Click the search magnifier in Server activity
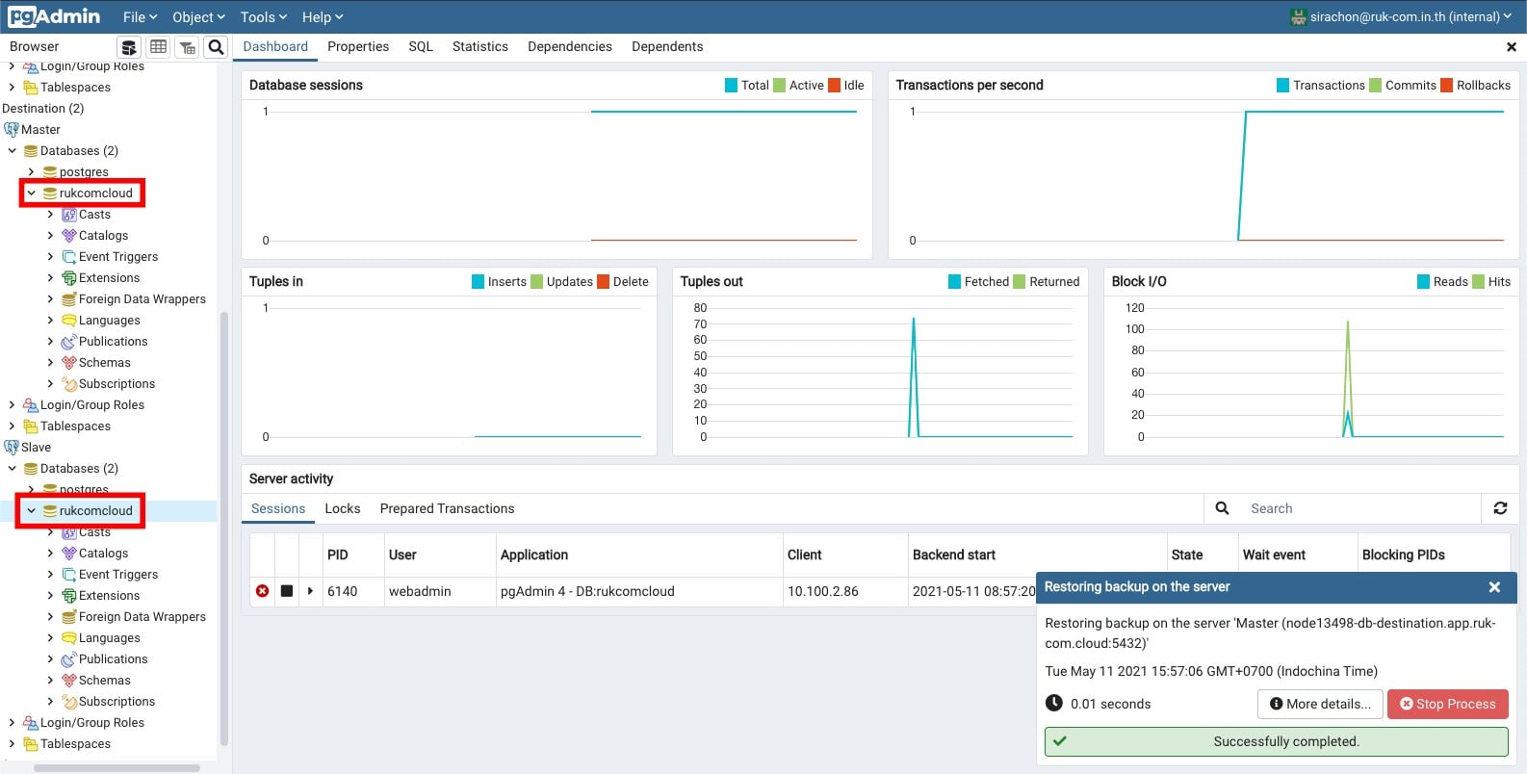Screen dimensions: 1527x774 pyautogui.click(x=1222, y=508)
